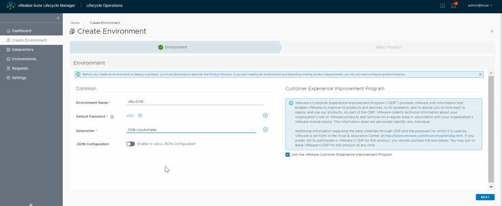This screenshot has height=206, width=502.
Task: Click the Home breadcrumb link
Action: pos(75,23)
